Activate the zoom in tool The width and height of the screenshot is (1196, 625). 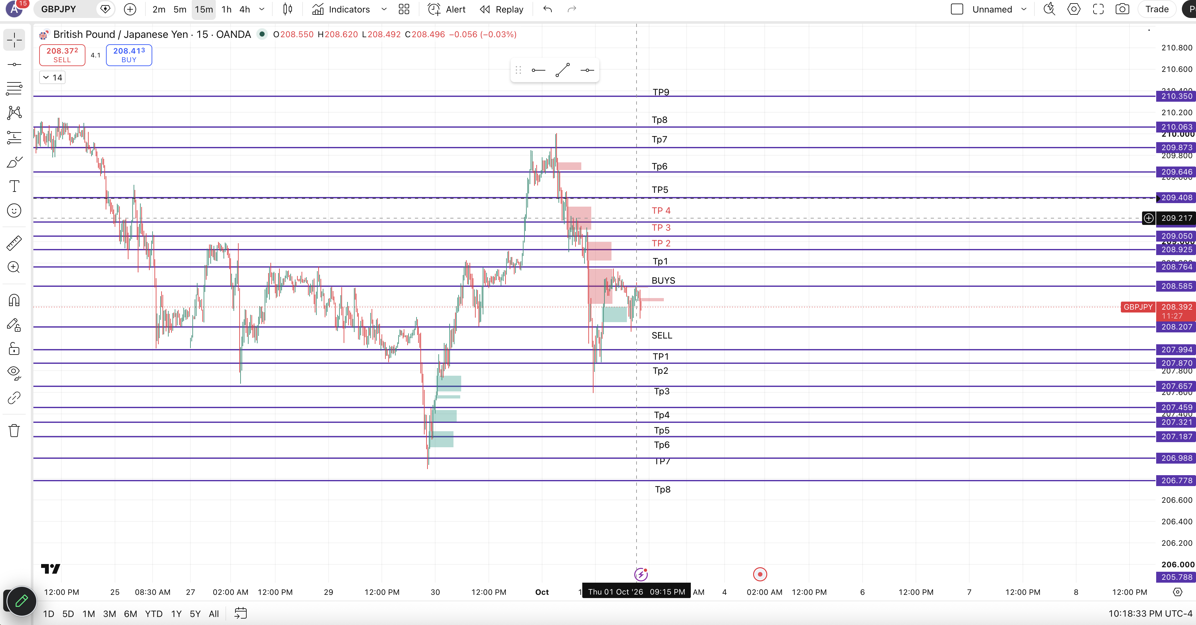point(14,267)
